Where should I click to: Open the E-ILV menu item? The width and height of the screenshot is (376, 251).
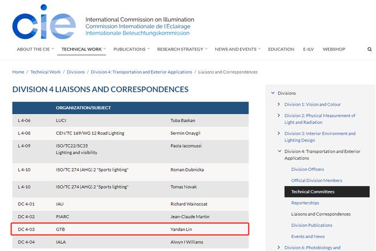pos(308,49)
